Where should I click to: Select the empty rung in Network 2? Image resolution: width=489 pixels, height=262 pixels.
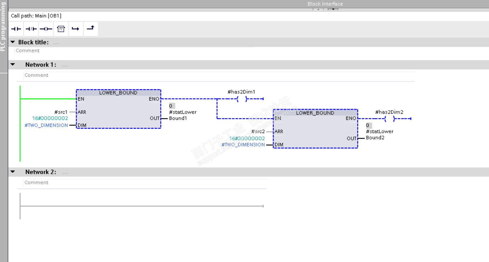click(142, 206)
